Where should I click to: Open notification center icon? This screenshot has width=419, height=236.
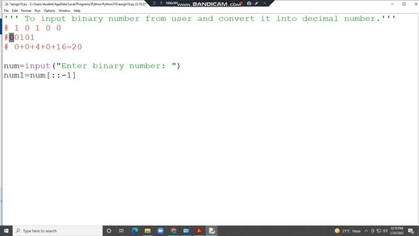[411, 231]
